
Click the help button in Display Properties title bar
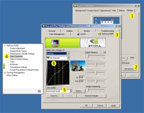(135, 6)
